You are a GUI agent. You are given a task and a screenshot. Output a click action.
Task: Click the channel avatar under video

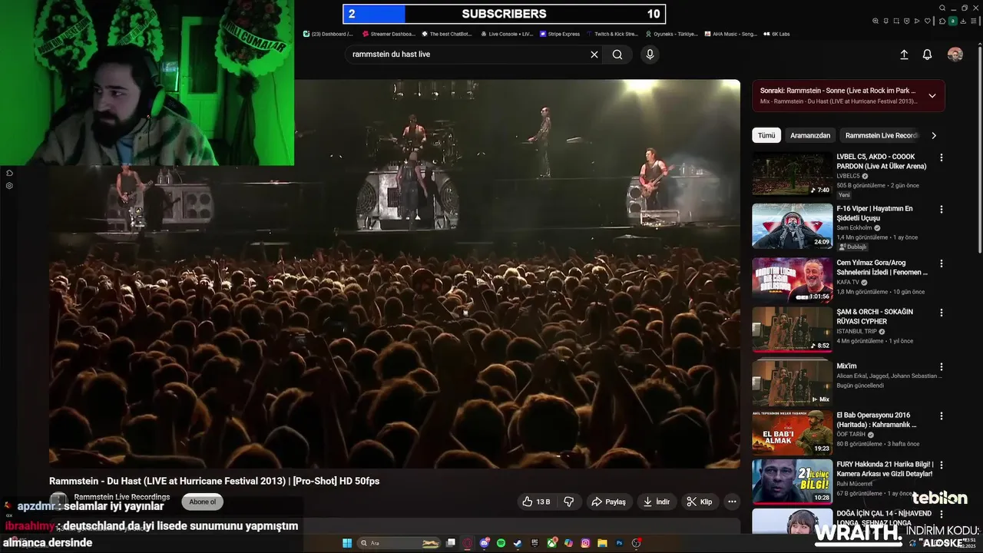(58, 501)
